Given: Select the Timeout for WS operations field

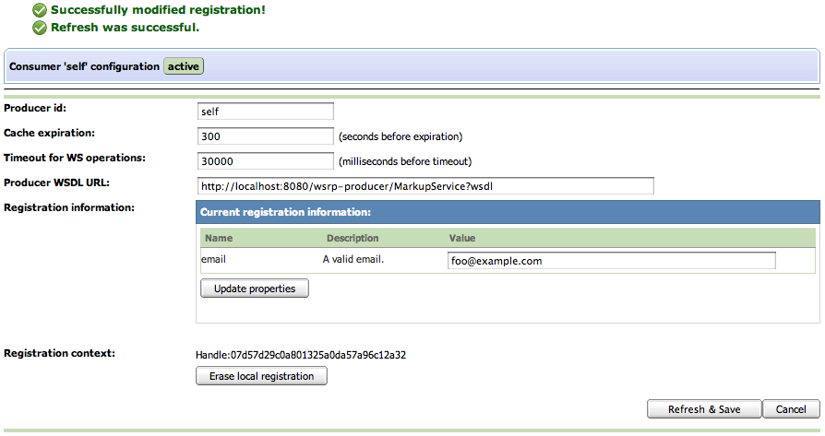Looking at the screenshot, I should [x=265, y=161].
